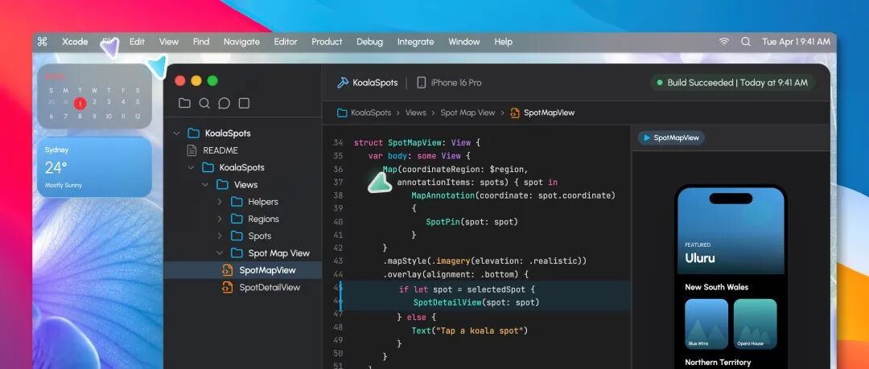This screenshot has height=369, width=869.
Task: Show the project navigator via the folder icon above the file tree
Action: [x=184, y=103]
